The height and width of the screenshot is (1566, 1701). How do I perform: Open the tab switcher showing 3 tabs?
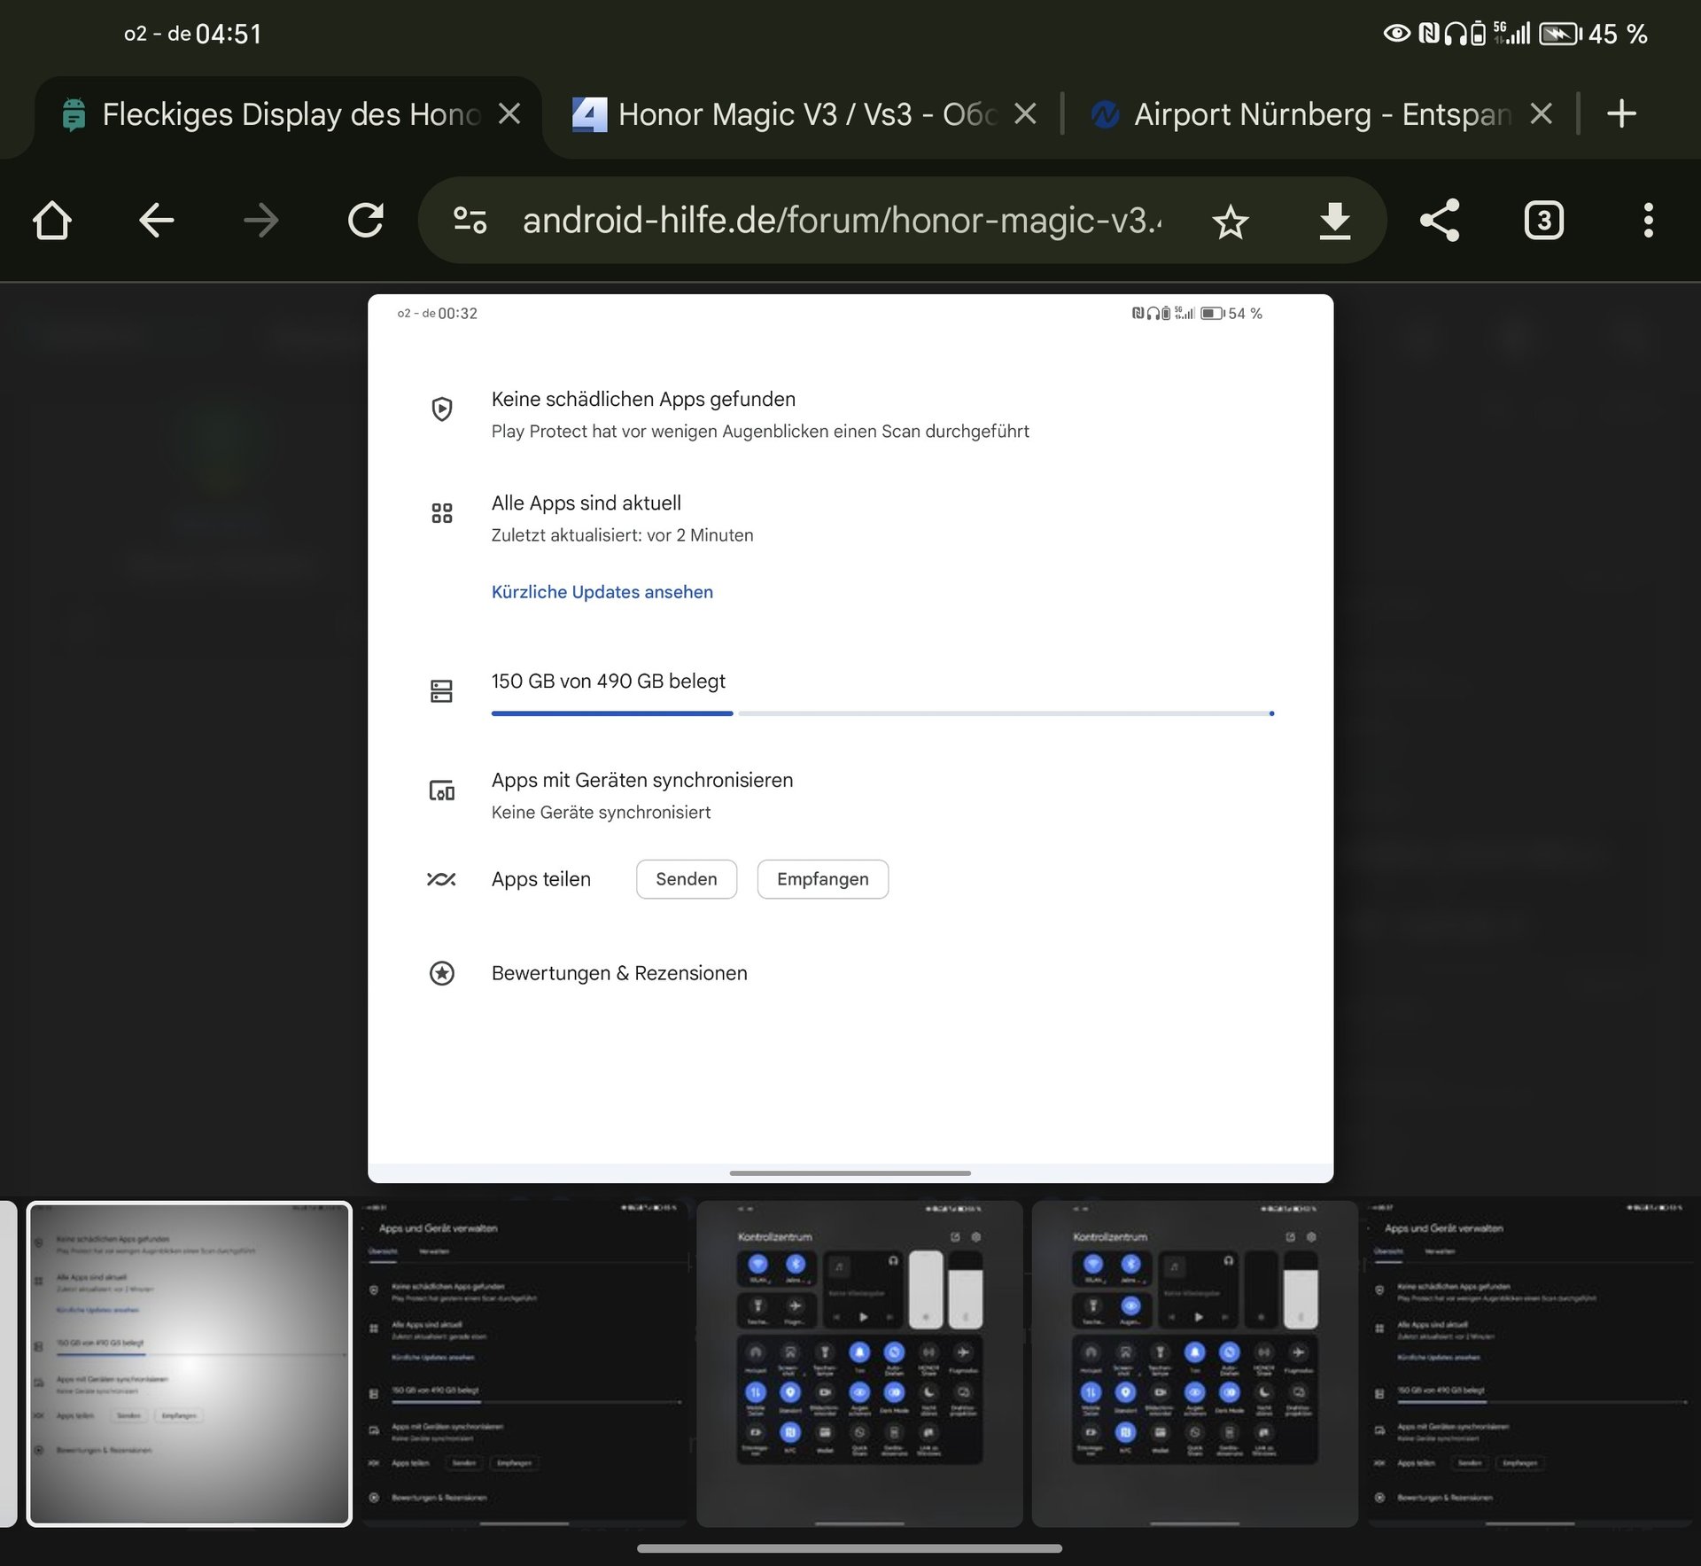click(x=1543, y=221)
